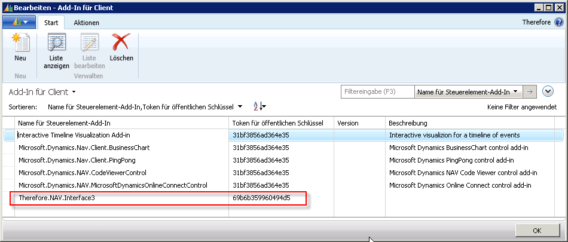Select the Start ribbon tab
The width and height of the screenshot is (568, 242).
coord(51,23)
